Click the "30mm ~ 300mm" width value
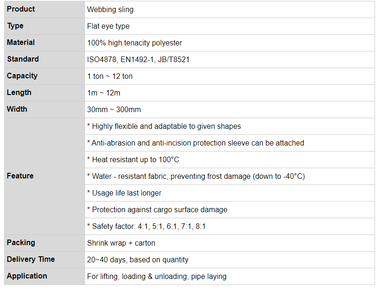This screenshot has width=382, height=291. click(114, 110)
